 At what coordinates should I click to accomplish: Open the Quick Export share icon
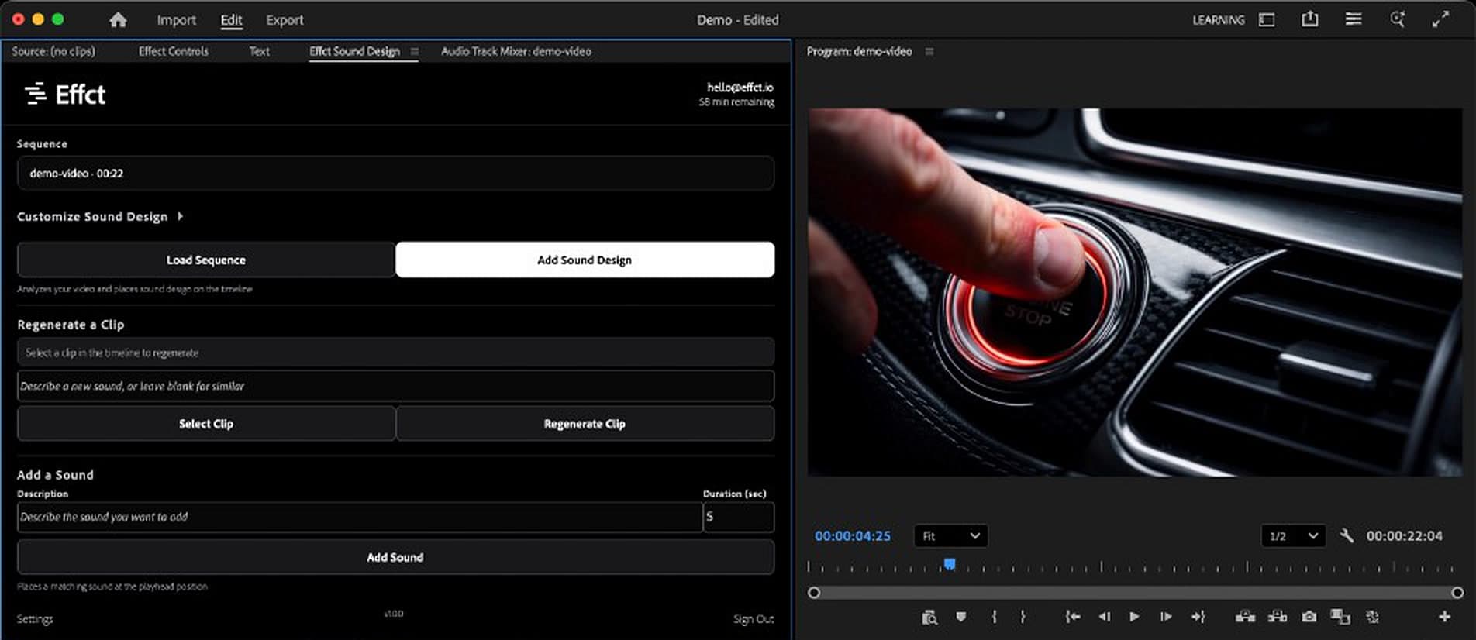point(1309,19)
